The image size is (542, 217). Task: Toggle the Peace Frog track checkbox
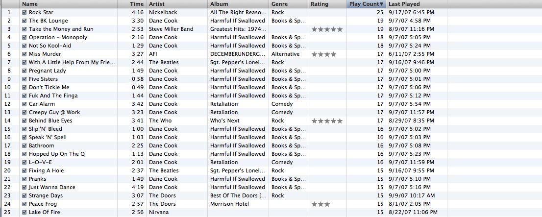(24, 204)
